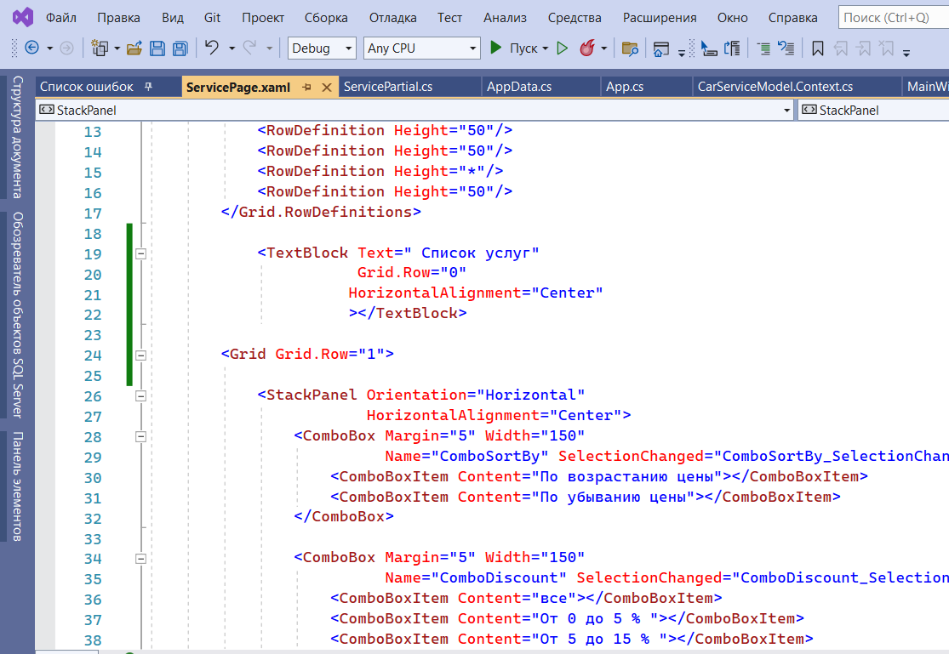Click the Navigate Forward arrow icon

[66, 48]
